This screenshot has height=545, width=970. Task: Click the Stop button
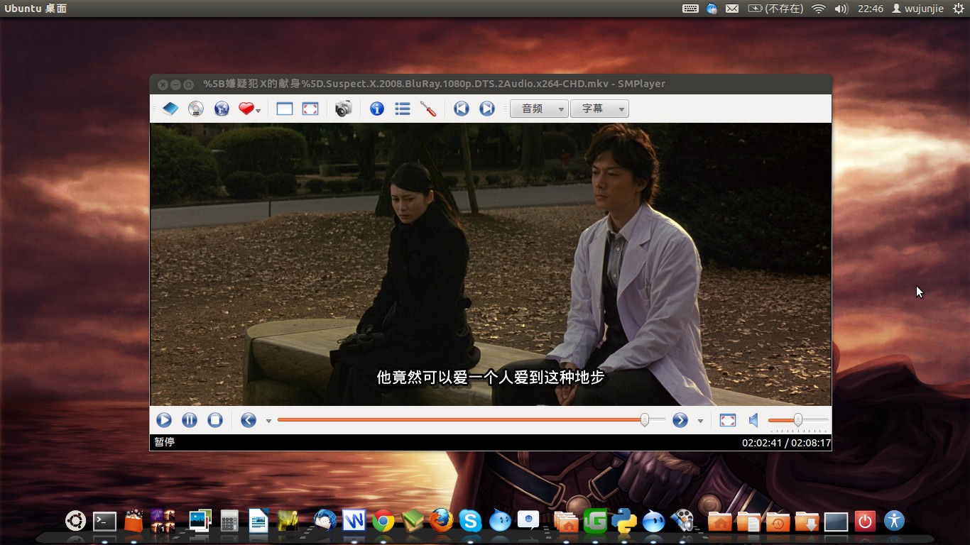(215, 420)
